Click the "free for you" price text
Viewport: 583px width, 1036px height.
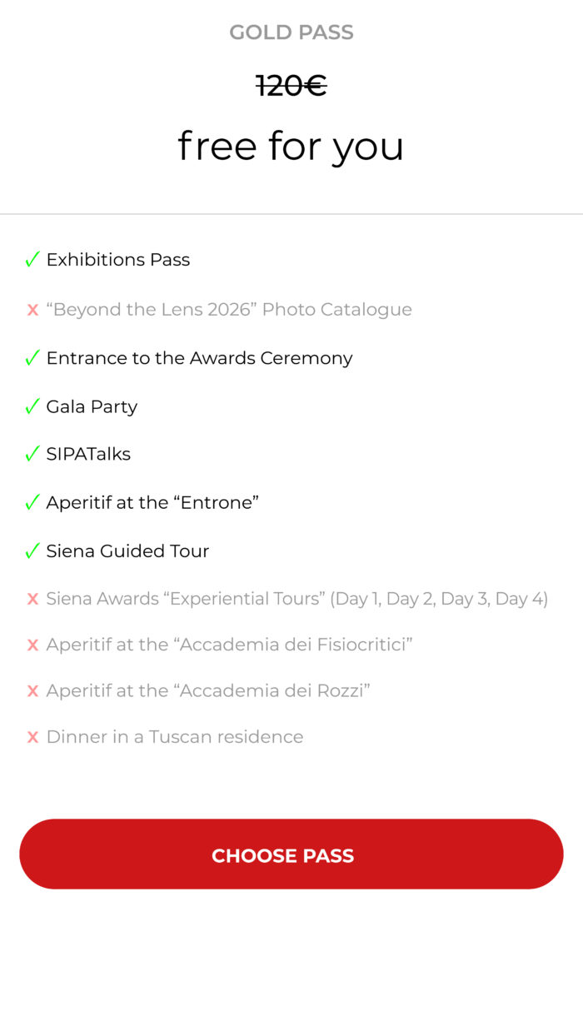point(291,147)
